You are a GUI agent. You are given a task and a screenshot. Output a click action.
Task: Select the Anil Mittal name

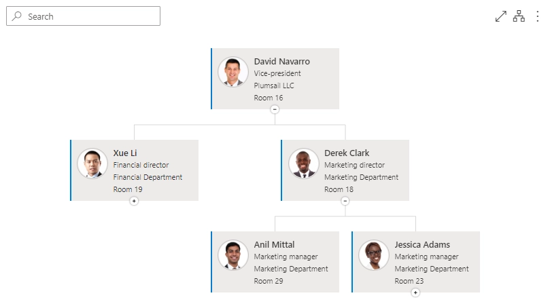(x=274, y=244)
